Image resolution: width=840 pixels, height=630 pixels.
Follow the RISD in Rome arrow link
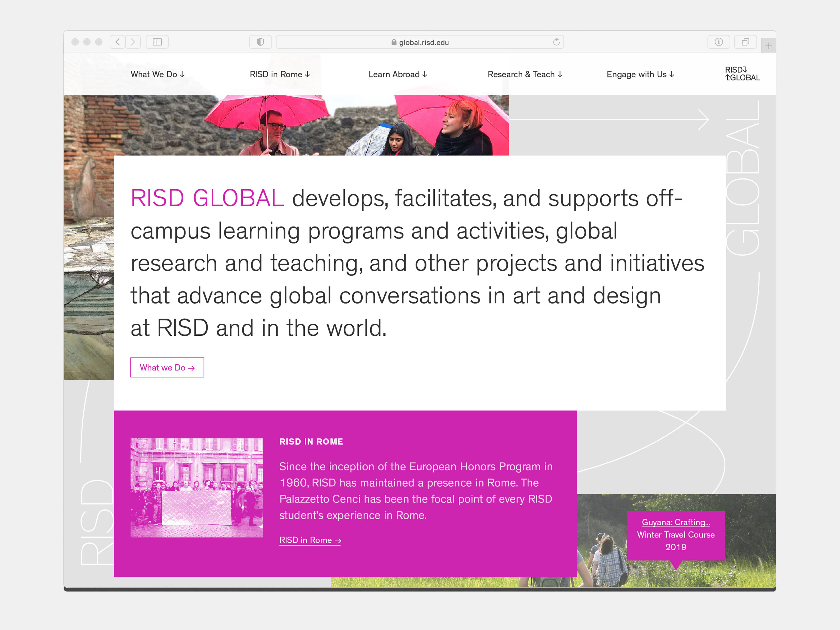click(x=310, y=540)
